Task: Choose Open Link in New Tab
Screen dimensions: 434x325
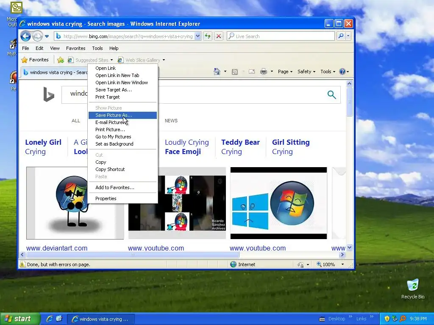Action: coord(122,75)
